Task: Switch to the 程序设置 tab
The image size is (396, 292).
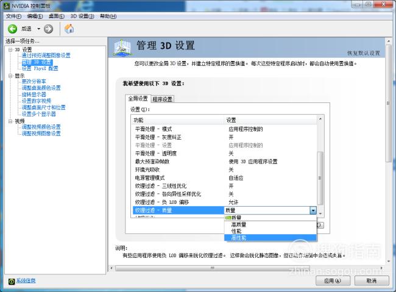Action: (163, 99)
